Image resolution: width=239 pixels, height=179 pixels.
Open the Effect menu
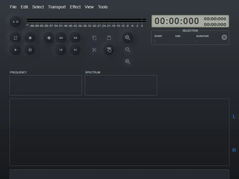[75, 7]
